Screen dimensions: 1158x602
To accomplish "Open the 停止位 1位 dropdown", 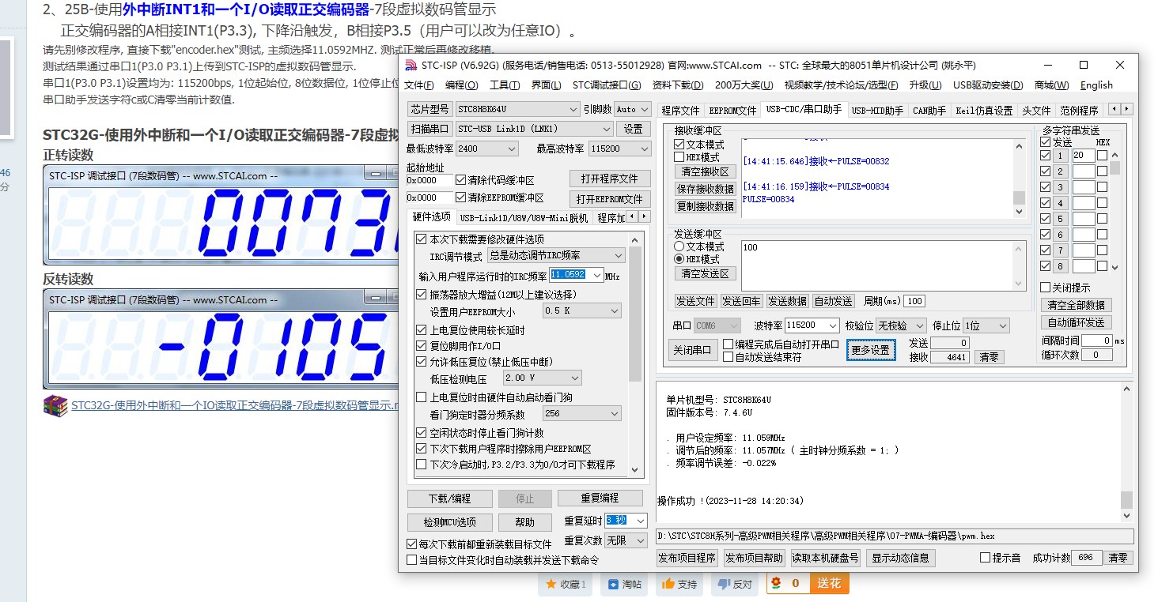I will [986, 325].
